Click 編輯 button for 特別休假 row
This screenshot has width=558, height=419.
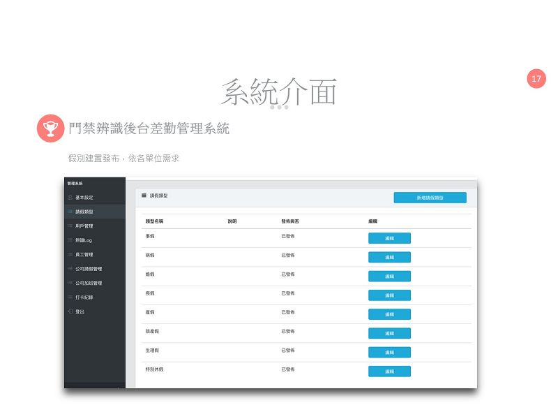coord(389,372)
